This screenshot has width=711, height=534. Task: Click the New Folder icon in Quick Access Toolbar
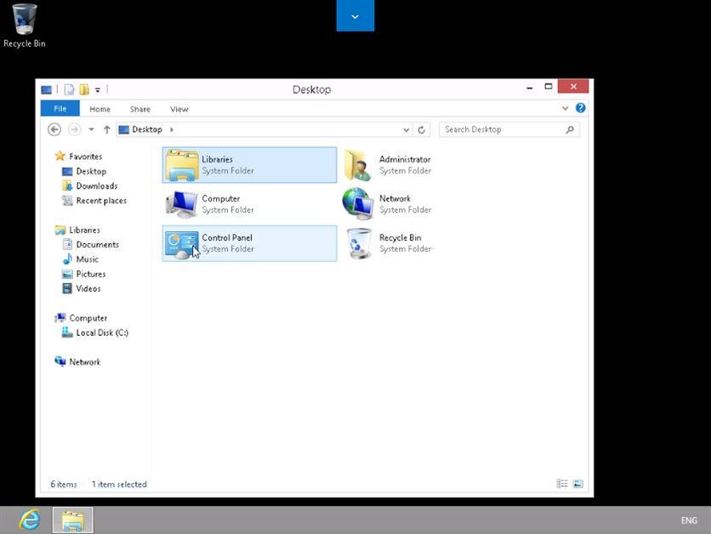coord(84,89)
